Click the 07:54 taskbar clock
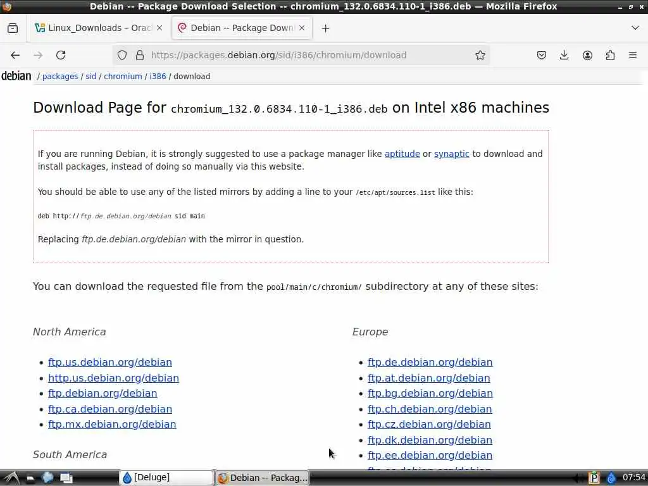 click(x=633, y=477)
